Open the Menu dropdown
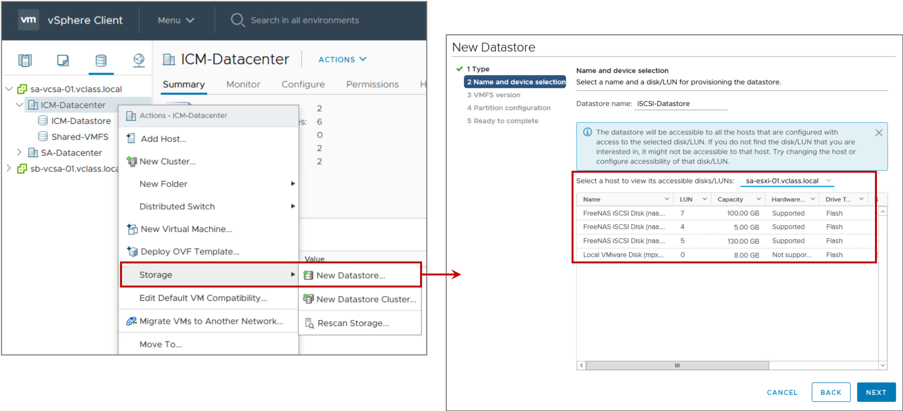 (x=176, y=20)
